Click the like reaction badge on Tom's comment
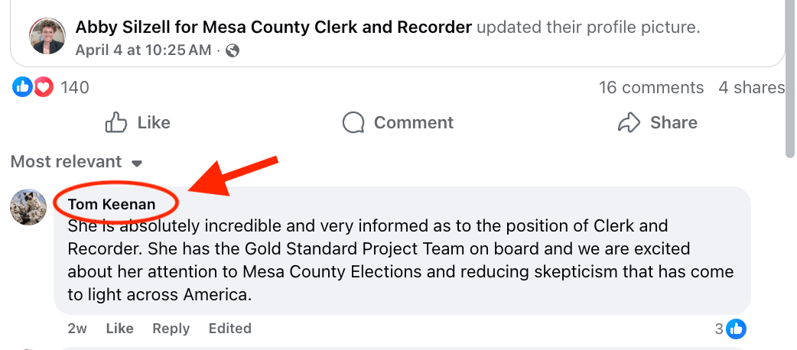 (x=737, y=329)
